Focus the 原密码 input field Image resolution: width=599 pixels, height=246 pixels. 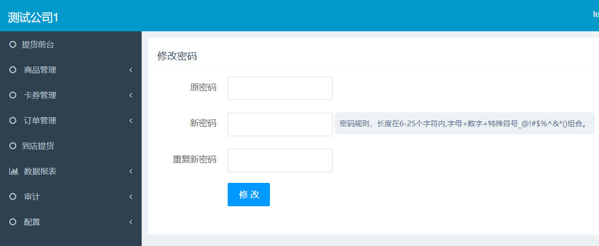click(x=280, y=88)
